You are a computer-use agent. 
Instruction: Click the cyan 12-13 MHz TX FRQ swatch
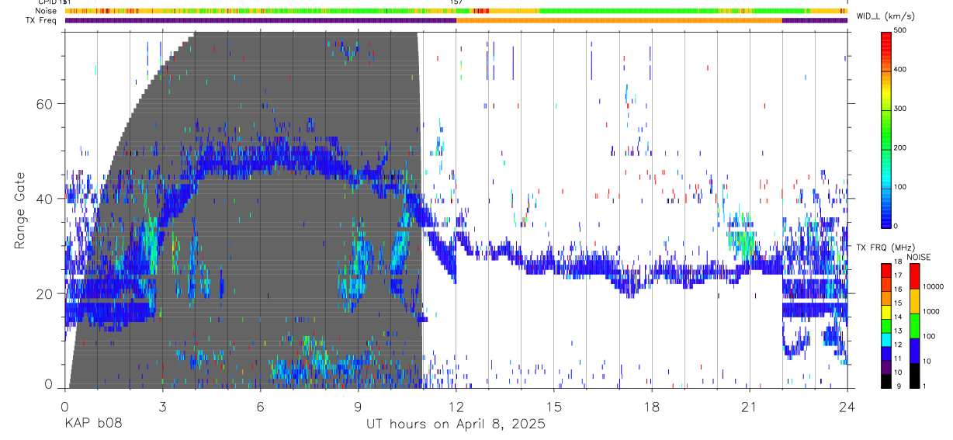[x=885, y=338]
